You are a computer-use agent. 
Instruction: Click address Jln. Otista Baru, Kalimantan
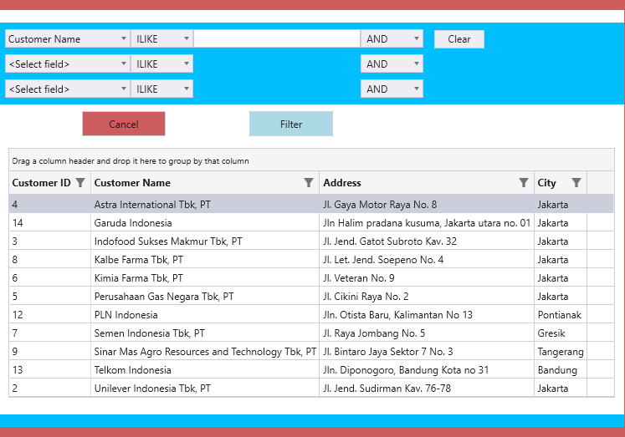coord(397,315)
